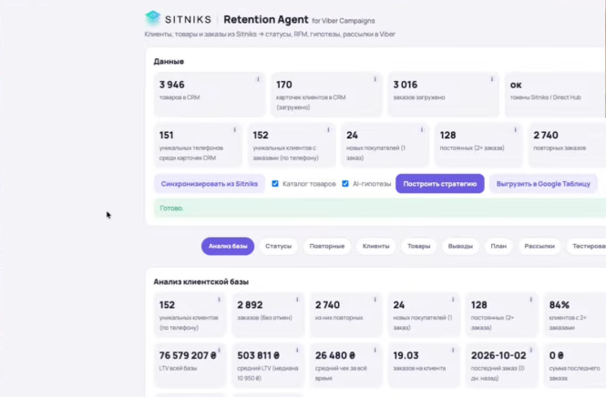Show info for 128 постоянных data card
This screenshot has width=606, height=397.
515,130
